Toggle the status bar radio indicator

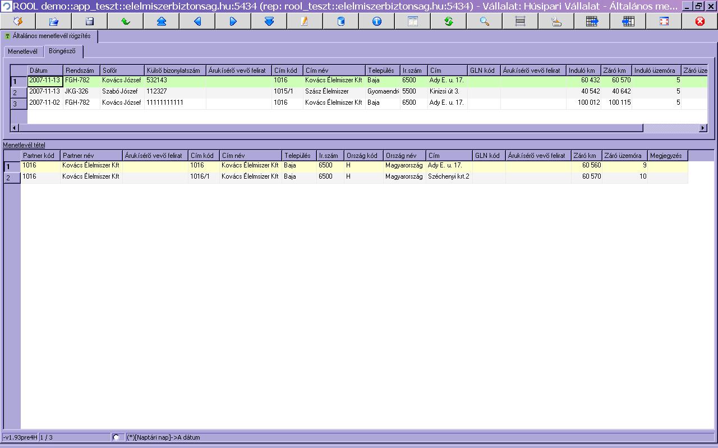click(x=116, y=437)
